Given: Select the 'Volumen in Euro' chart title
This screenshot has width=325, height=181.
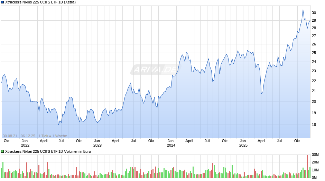Looking at the screenshot, I should pos(48,151).
